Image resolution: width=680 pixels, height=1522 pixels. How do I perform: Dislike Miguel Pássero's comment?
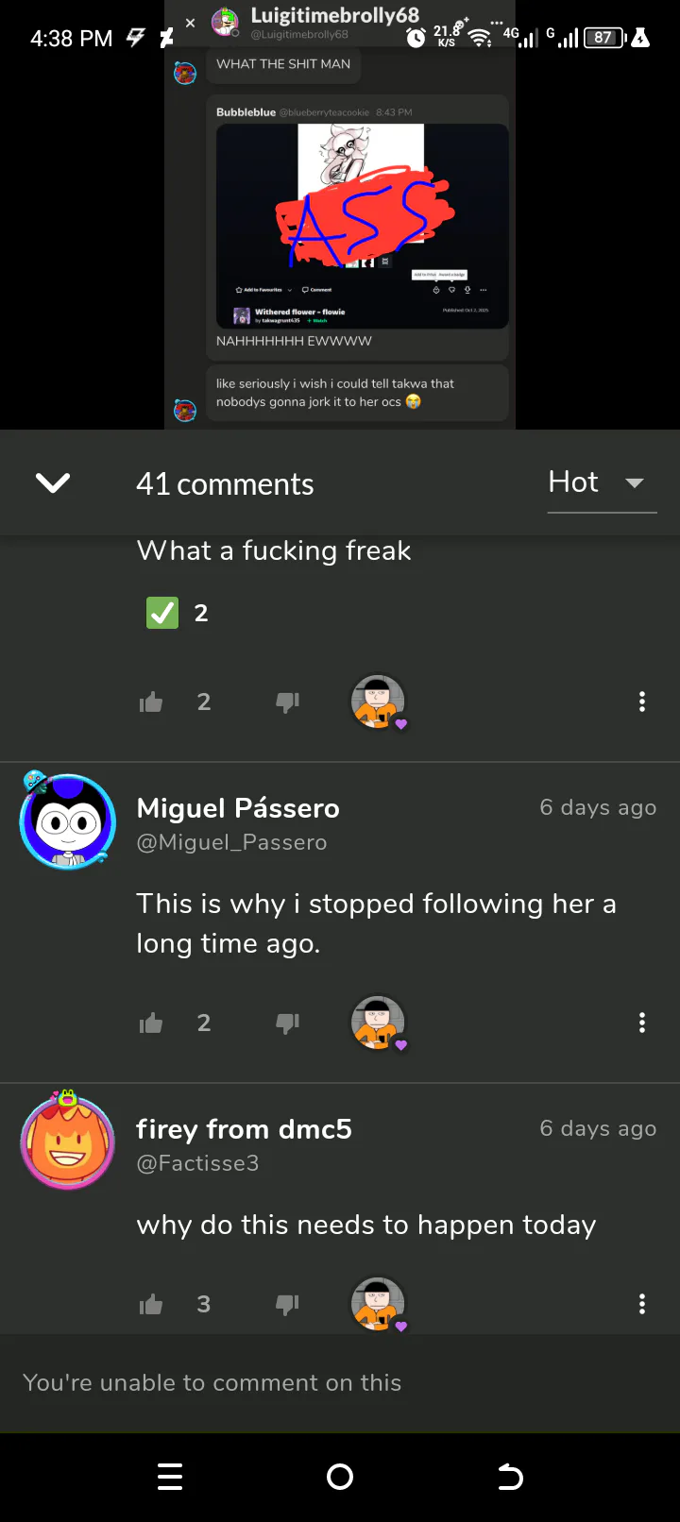point(287,1023)
